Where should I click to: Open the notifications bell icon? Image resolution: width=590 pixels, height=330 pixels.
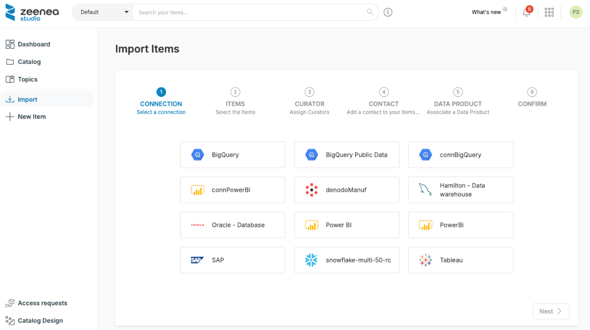[x=526, y=13]
